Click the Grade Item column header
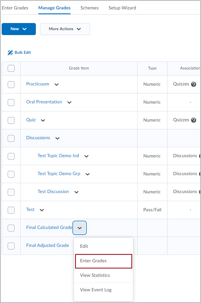 tap(79, 68)
